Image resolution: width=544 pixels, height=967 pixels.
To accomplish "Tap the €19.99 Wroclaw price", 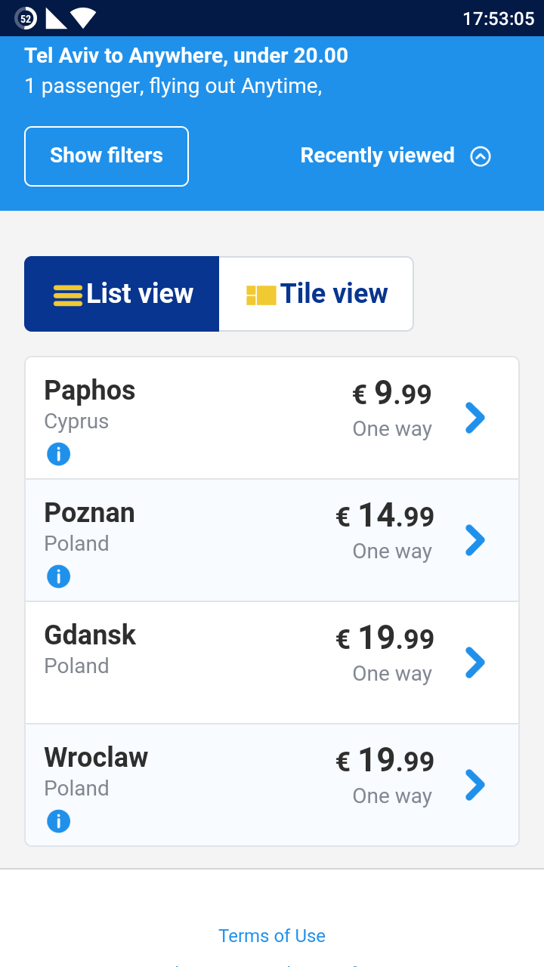I will tap(385, 762).
